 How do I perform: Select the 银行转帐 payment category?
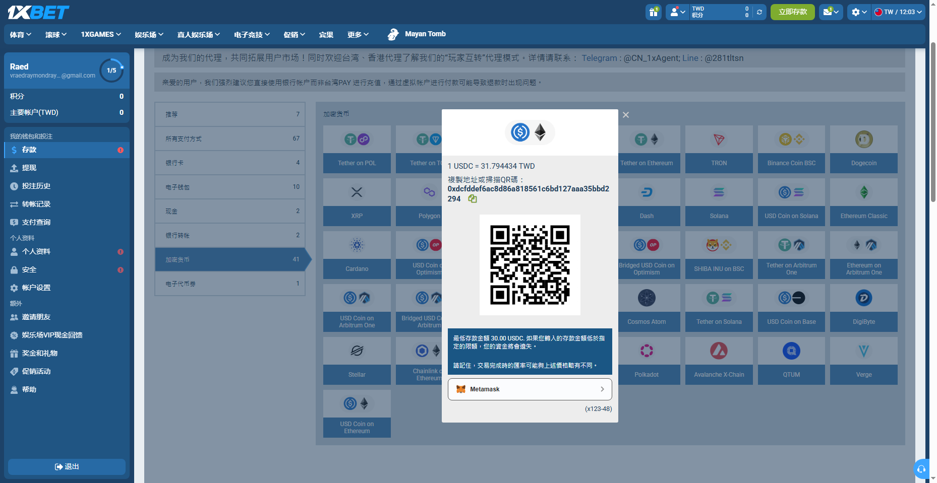(x=230, y=235)
